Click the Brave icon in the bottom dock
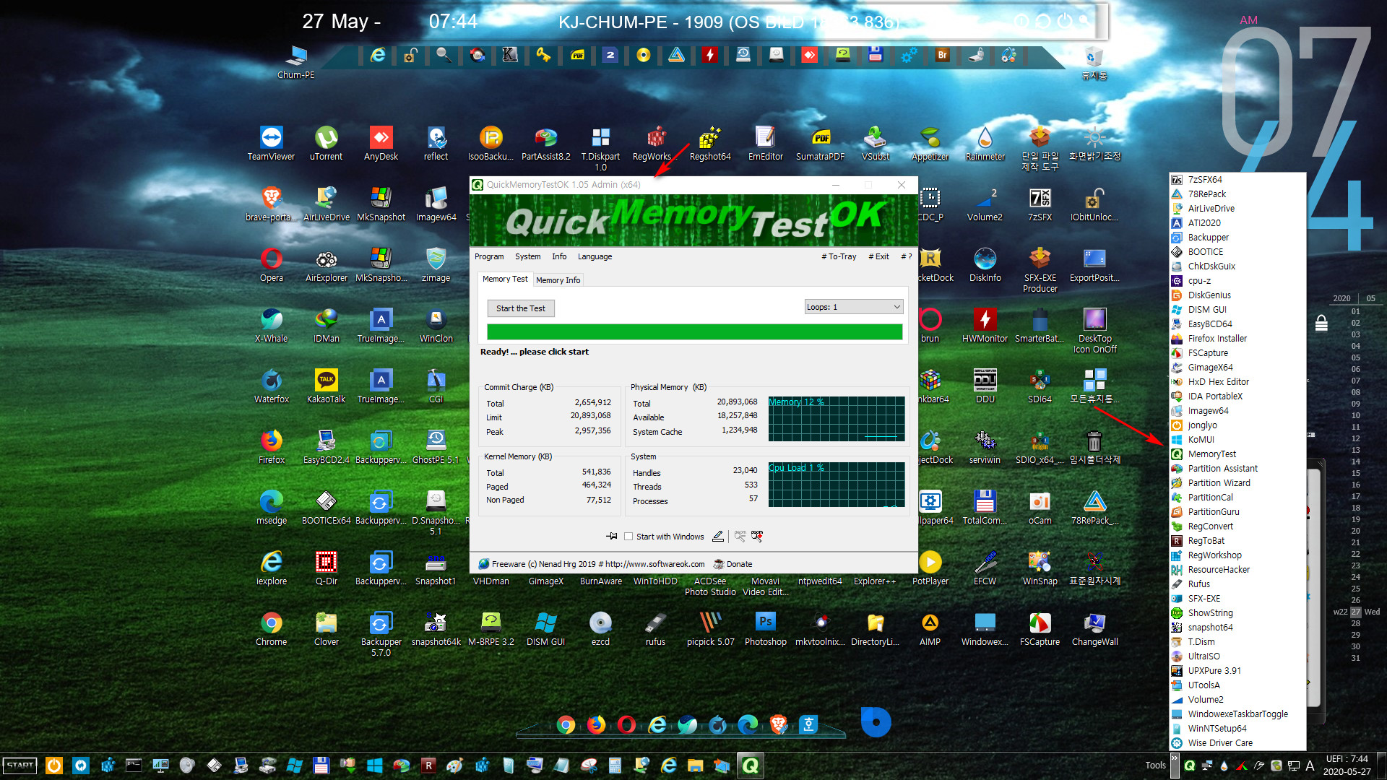This screenshot has height=780, width=1387. (778, 724)
